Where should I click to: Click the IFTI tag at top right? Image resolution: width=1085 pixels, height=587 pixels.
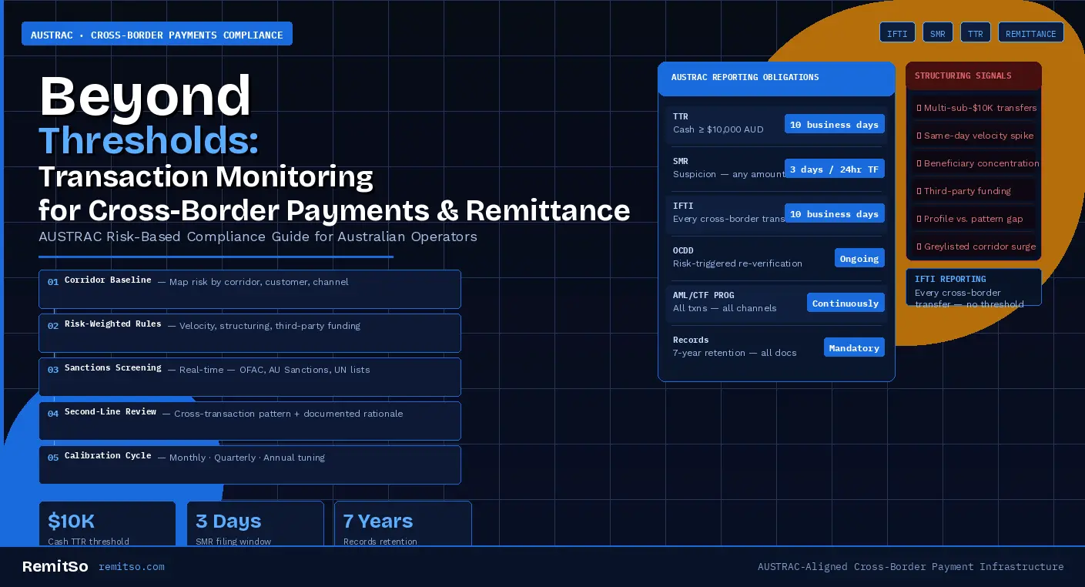897,33
